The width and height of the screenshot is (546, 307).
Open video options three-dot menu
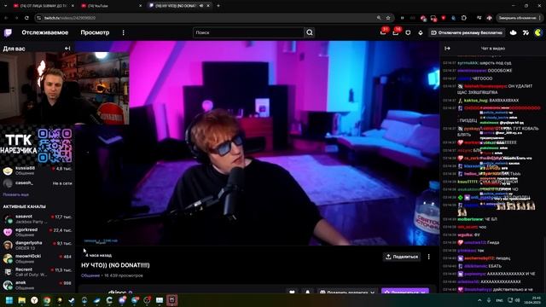point(428,257)
